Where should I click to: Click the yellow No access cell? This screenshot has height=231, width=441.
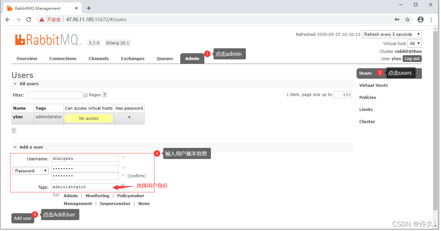89,119
